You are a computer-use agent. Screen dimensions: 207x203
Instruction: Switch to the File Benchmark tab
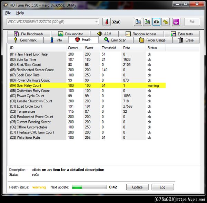29,34
